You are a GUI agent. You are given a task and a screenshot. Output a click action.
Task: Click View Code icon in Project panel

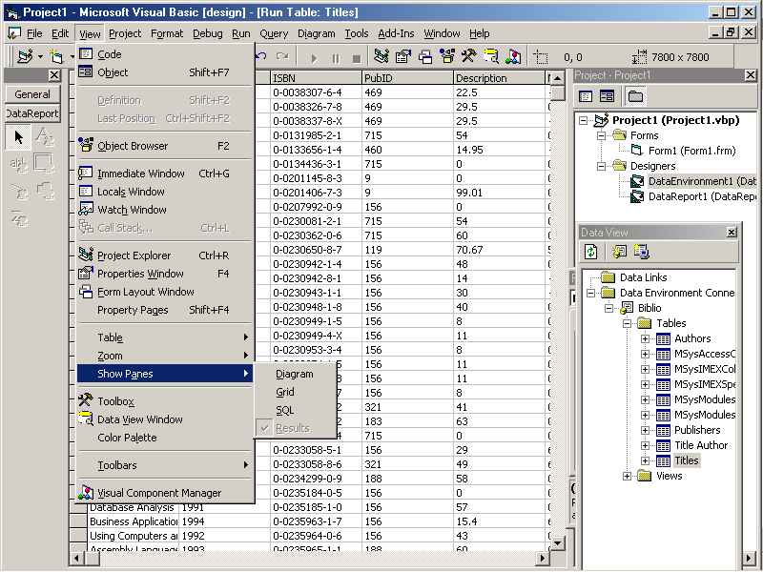point(586,96)
